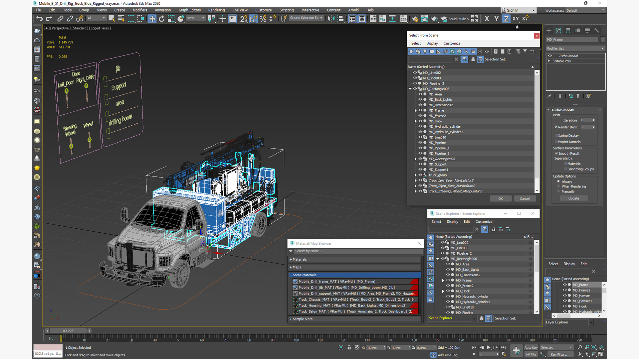The width and height of the screenshot is (639, 359).
Task: Remove modifier from stack with trash icon
Action: (x=578, y=96)
